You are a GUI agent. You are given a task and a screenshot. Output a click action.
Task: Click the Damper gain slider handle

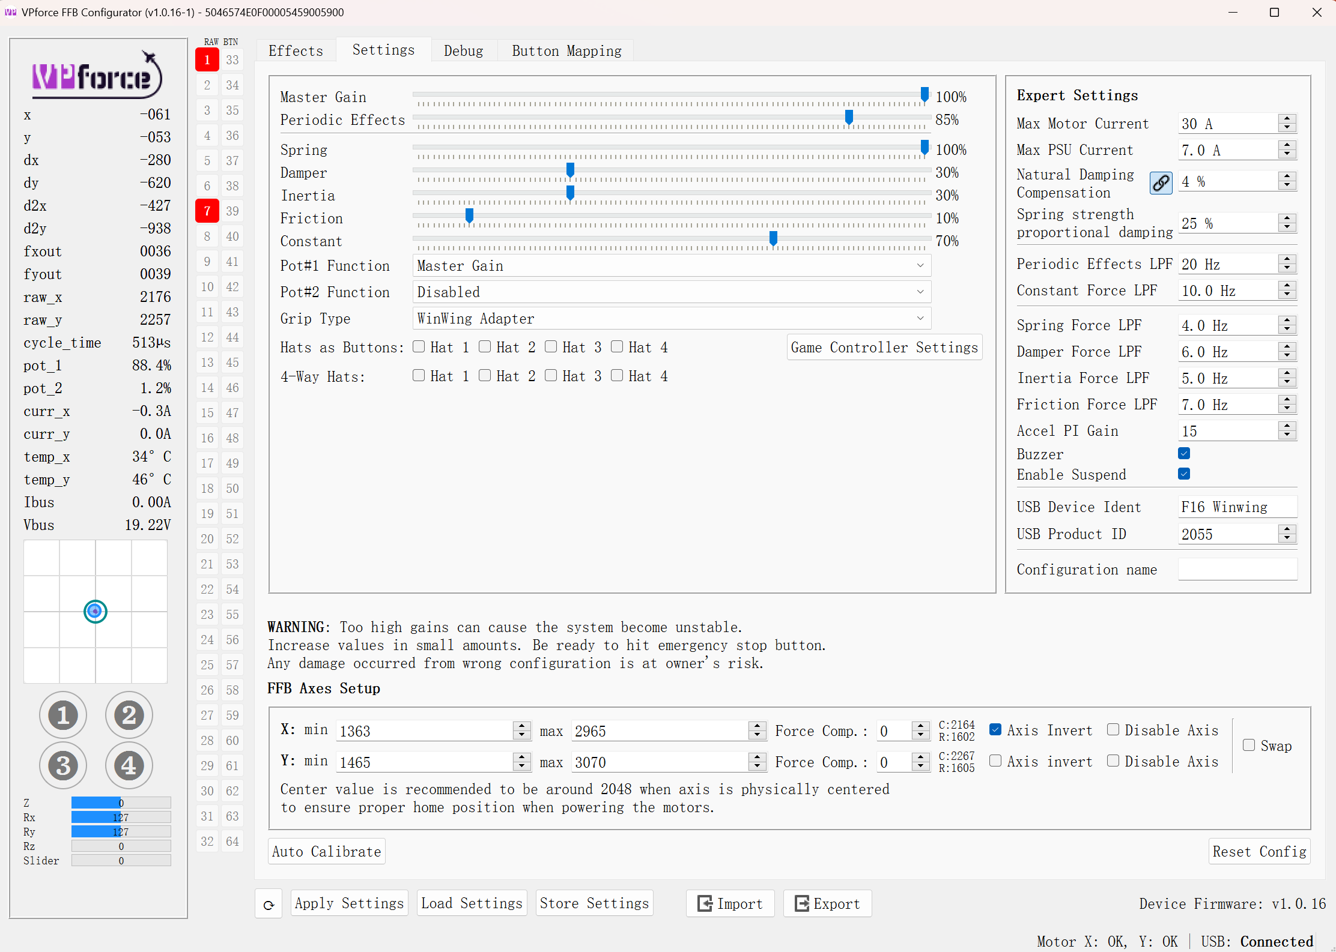tap(570, 171)
